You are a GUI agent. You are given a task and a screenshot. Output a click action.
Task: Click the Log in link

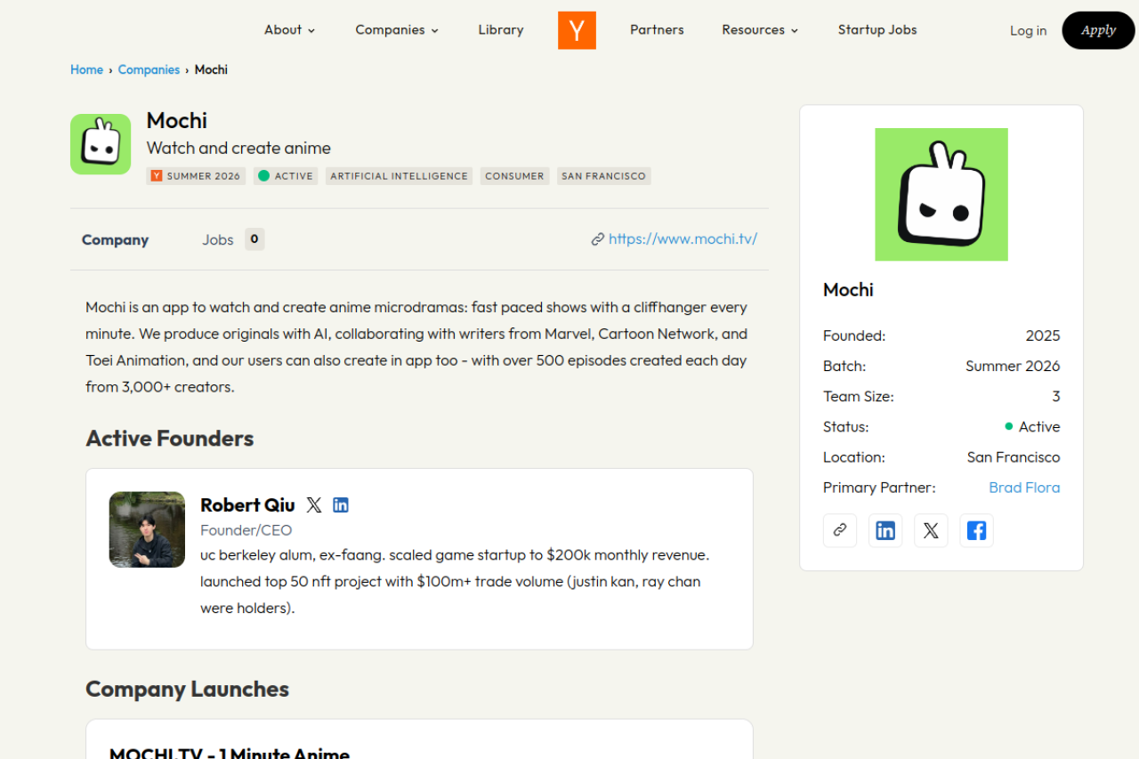click(1028, 30)
